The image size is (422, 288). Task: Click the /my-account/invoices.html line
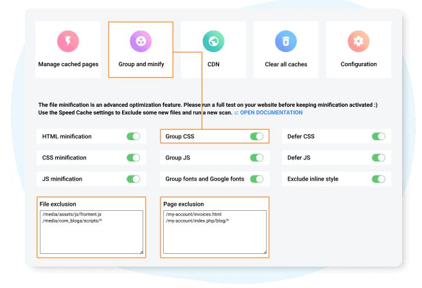[193, 215]
